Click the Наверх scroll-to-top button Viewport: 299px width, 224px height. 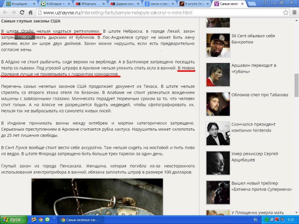(x=25, y=36)
